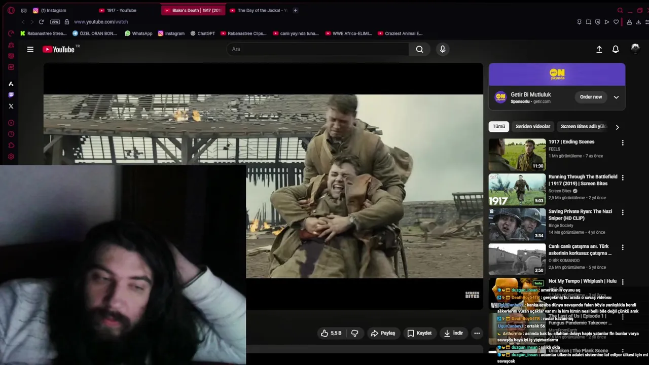Open the sidebar settings gear icon

[11, 157]
